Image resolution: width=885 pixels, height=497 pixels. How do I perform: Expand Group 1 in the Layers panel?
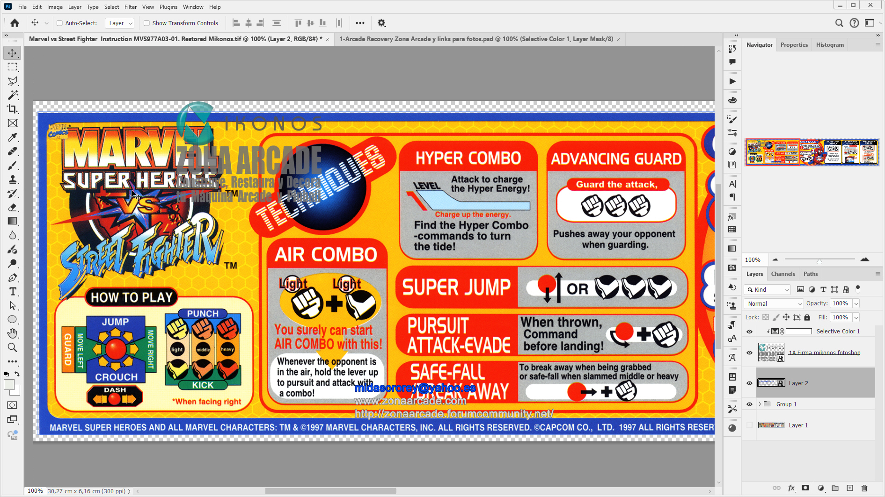click(759, 404)
